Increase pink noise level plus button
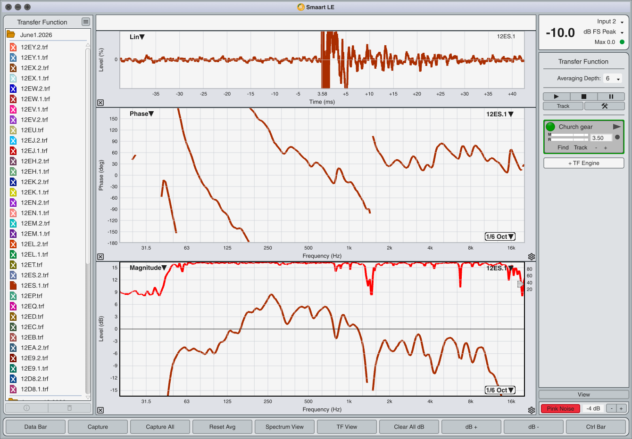Image resolution: width=632 pixels, height=439 pixels. (x=621, y=408)
